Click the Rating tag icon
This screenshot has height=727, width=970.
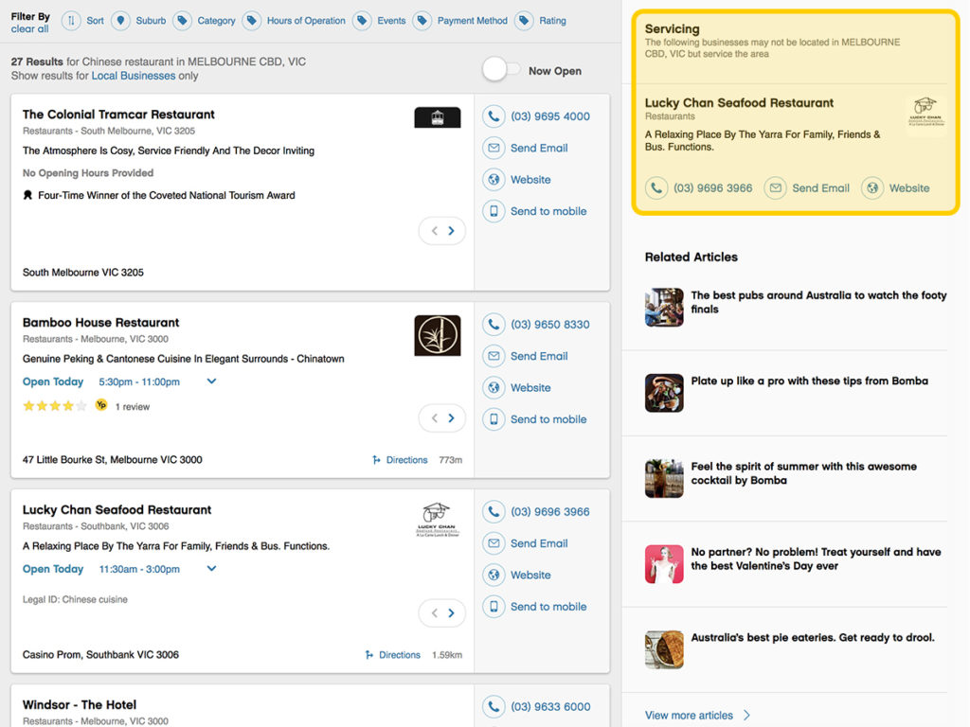[523, 21]
